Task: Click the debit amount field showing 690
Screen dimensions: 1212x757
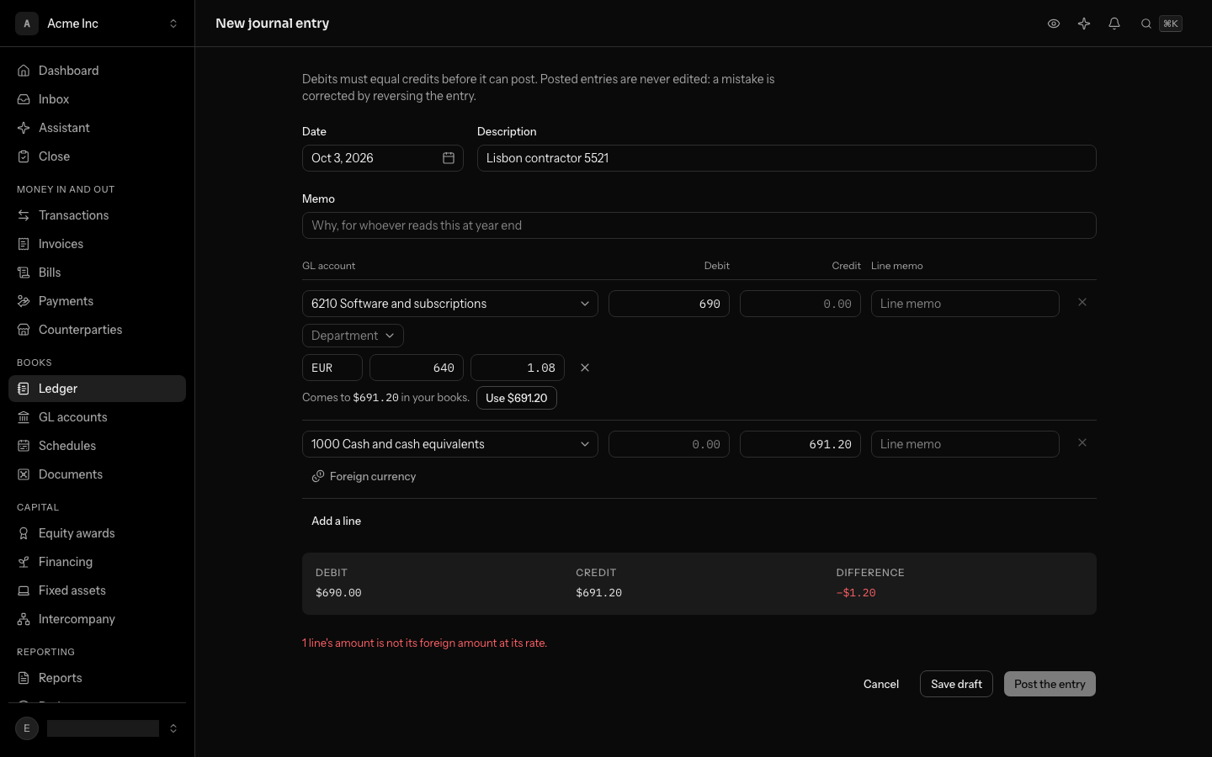Action: coord(669,304)
